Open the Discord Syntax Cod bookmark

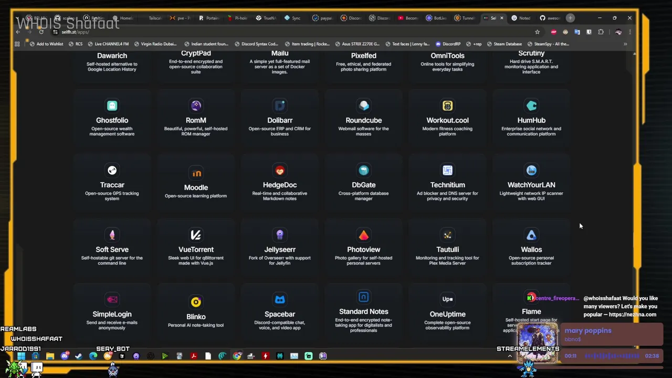click(256, 44)
